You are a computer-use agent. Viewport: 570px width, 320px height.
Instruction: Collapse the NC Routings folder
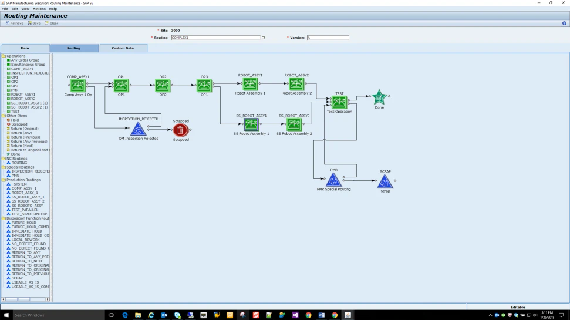[4, 159]
